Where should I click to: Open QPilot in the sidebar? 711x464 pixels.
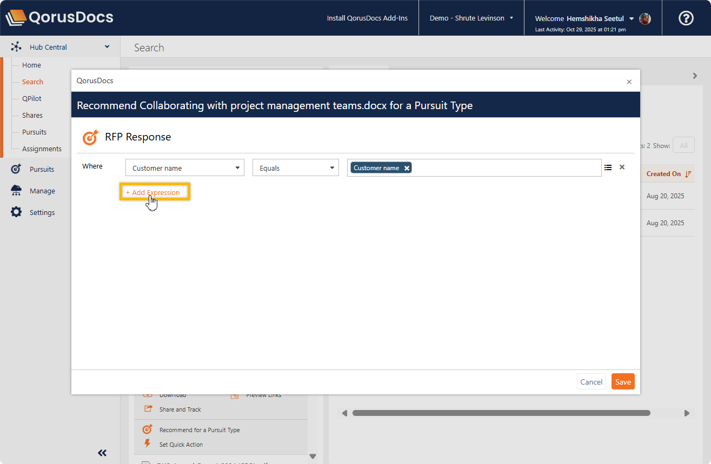coord(31,98)
